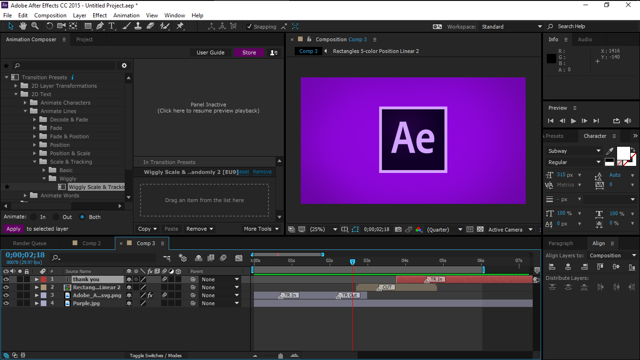Open the Quarter resolution dropdown
Image resolution: width=640 pixels, height=360 pixels.
click(x=445, y=229)
